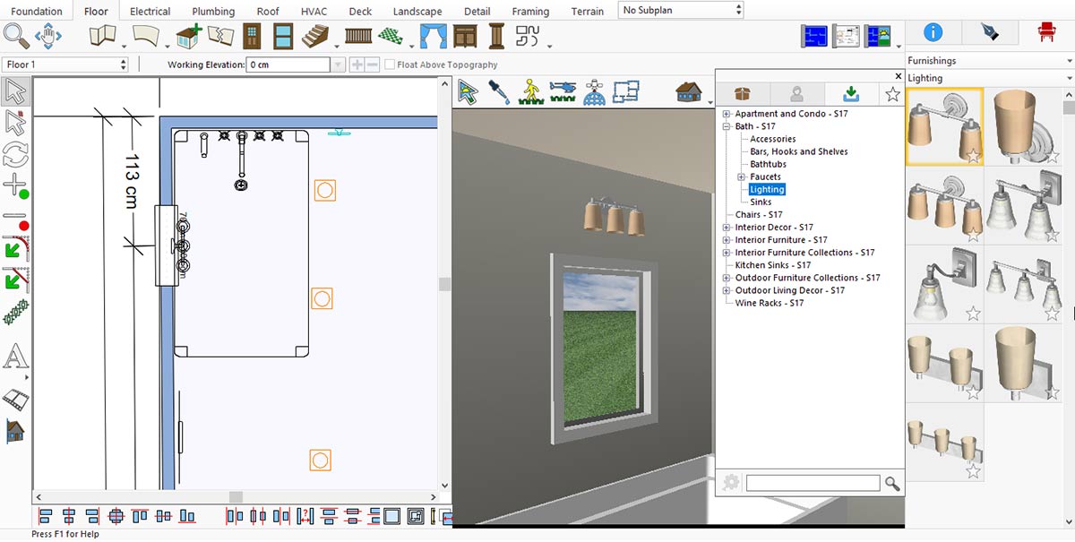The image size is (1075, 542).
Task: Toggle the favorites star tab in library
Action: [x=892, y=95]
